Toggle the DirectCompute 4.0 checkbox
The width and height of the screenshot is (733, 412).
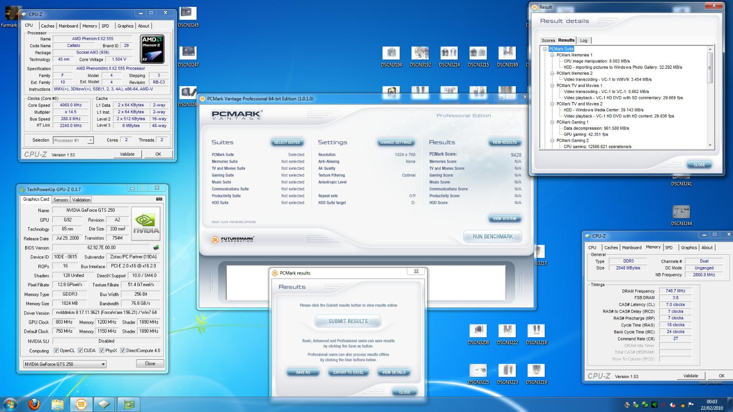(122, 351)
